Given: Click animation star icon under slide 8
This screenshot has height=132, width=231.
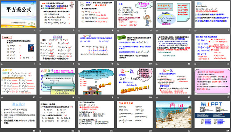Looking at the screenshot, I should click(41, 64).
